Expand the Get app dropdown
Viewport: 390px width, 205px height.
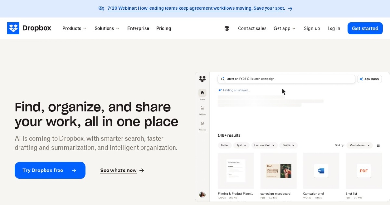[x=285, y=28]
